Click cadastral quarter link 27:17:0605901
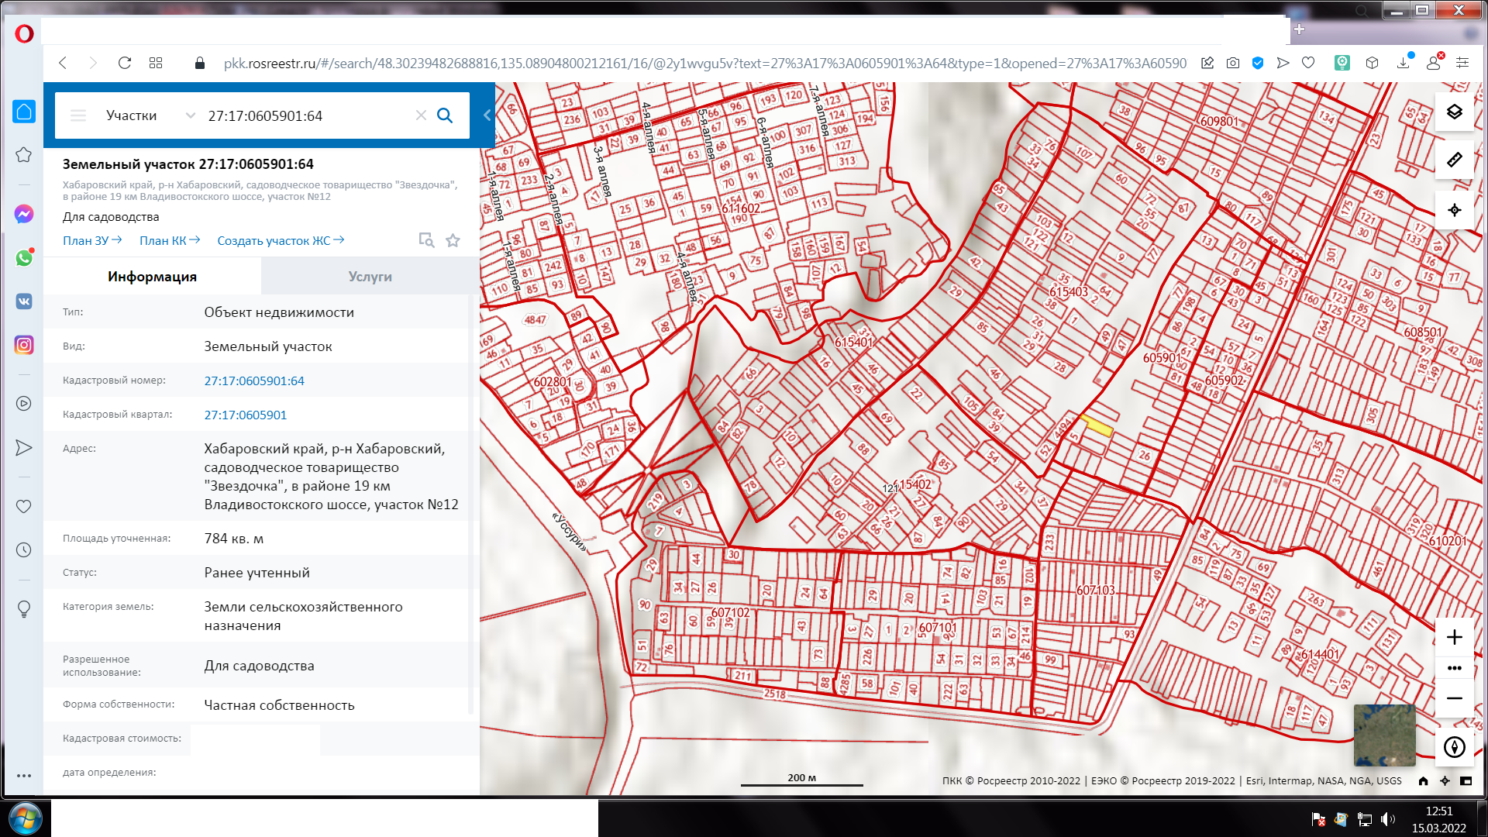This screenshot has width=1488, height=837. (245, 415)
